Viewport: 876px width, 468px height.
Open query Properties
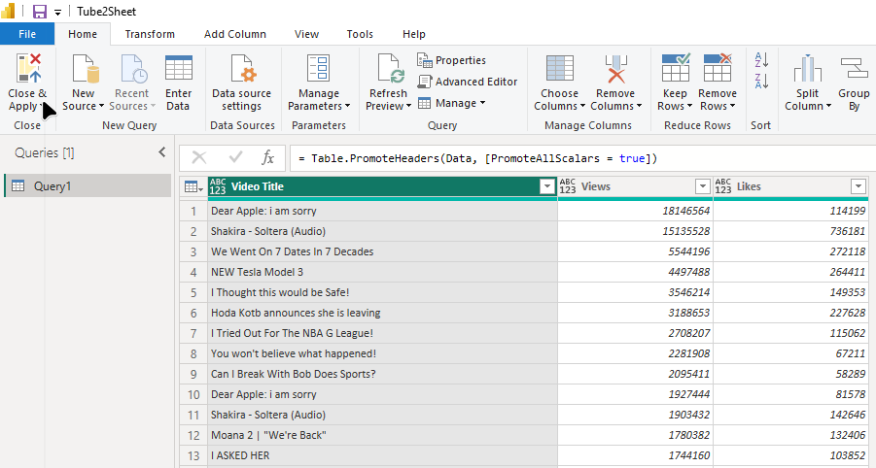[x=451, y=60]
